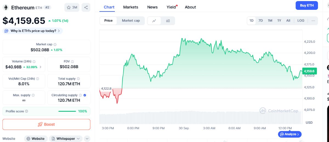Enable LOG scale on the chart

[x=301, y=20]
